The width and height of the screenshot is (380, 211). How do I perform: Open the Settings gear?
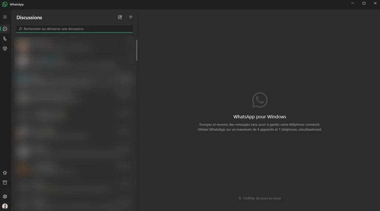[5, 197]
